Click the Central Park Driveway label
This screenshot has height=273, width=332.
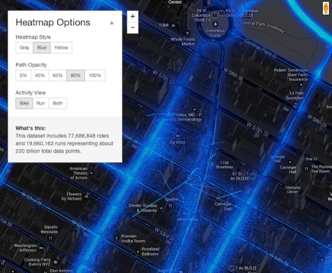coord(262,27)
